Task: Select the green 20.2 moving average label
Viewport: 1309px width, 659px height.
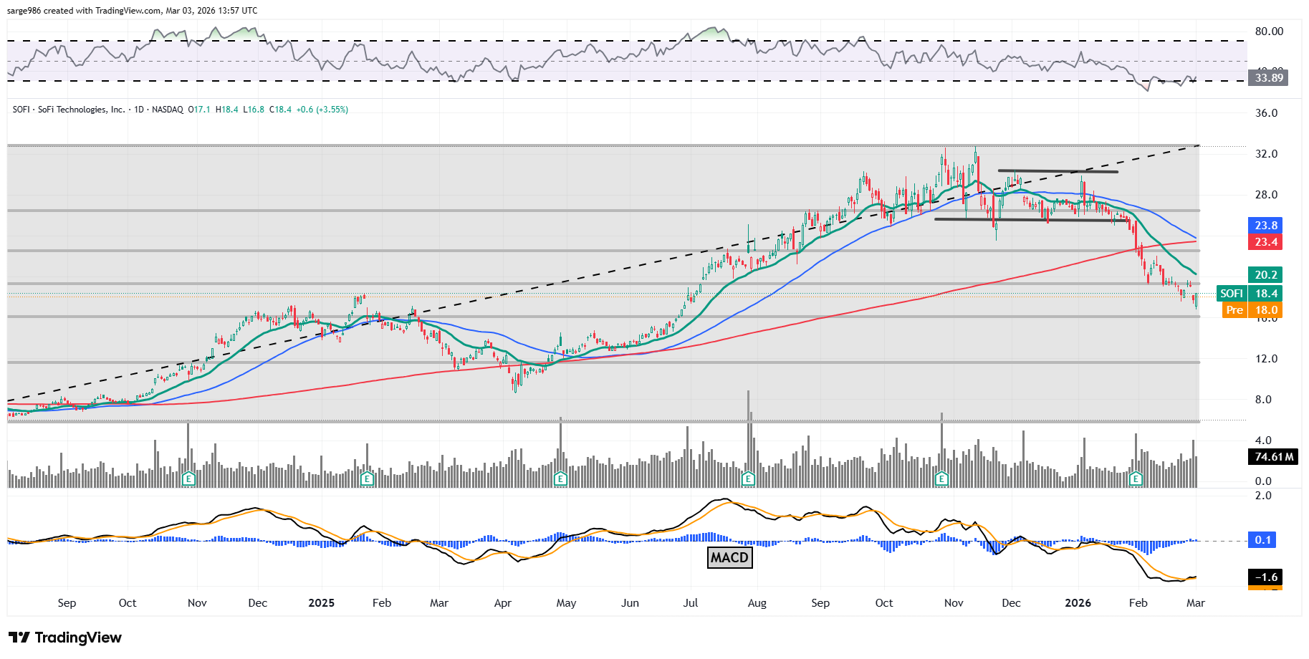Action: click(x=1265, y=275)
